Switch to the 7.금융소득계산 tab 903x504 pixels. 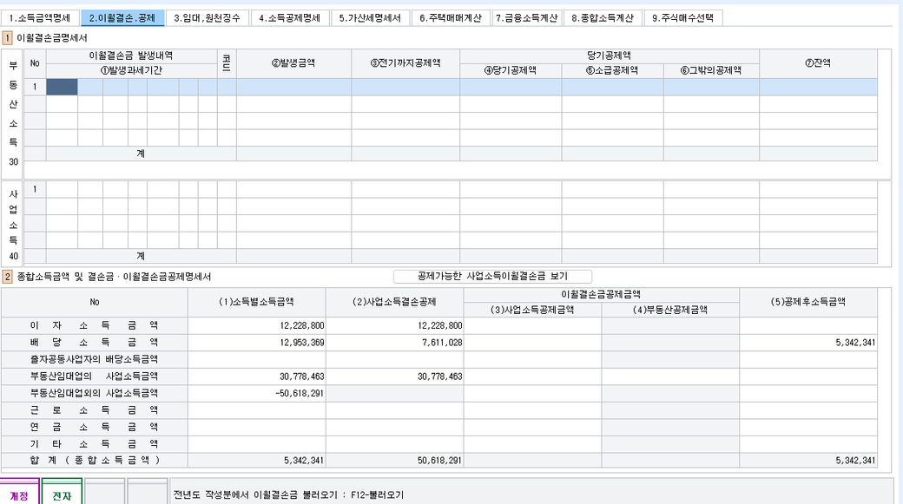(526, 17)
